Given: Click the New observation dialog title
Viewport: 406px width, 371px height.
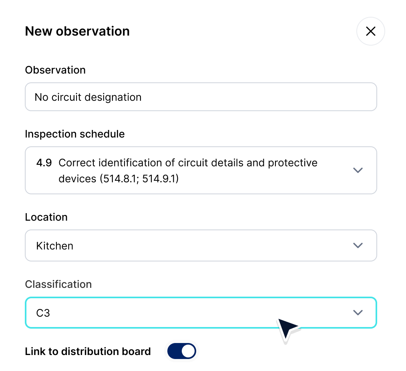Looking at the screenshot, I should [77, 31].
